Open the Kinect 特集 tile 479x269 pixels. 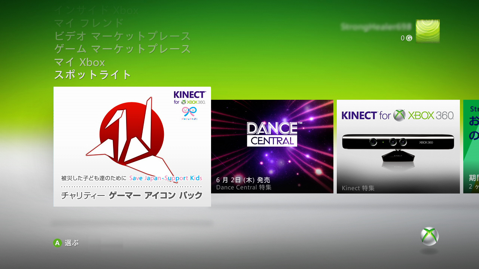pos(398,146)
